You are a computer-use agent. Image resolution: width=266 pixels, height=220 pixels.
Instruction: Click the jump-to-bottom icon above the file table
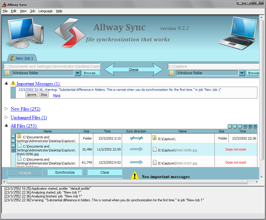coord(255,126)
